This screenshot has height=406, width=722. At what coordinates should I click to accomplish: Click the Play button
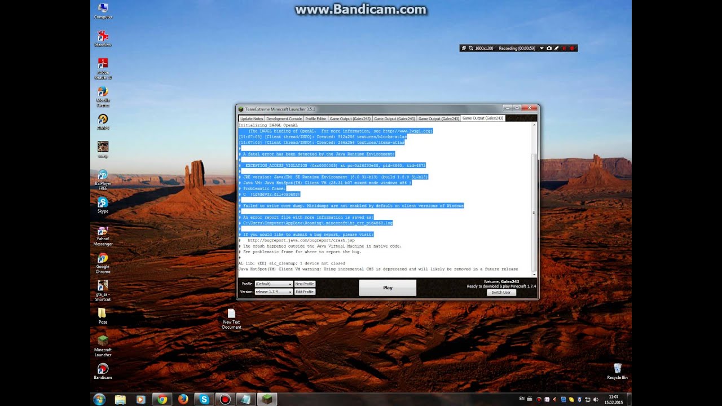(x=388, y=288)
